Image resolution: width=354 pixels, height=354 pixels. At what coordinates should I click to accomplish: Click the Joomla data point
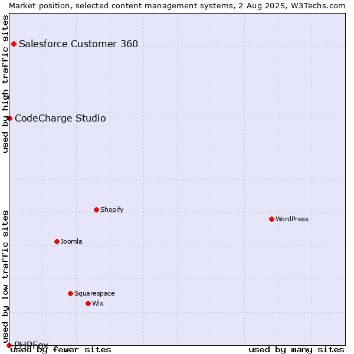pos(57,241)
